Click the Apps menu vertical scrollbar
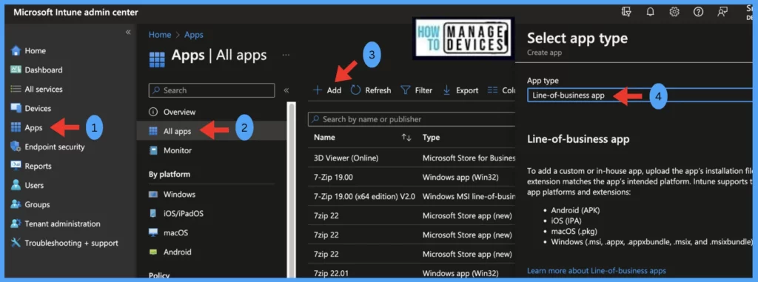Screen dimensions: 758x282 pyautogui.click(x=290, y=189)
